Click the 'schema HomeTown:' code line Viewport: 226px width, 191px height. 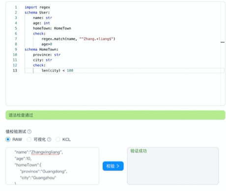pos(41,49)
